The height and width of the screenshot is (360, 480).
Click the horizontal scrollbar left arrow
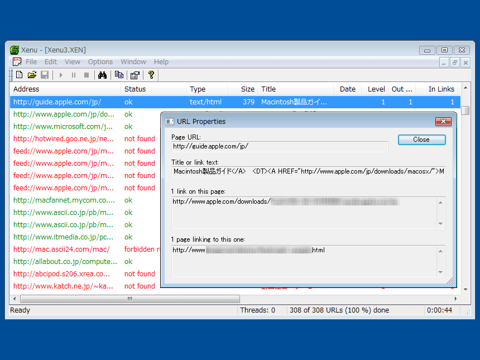tap(15, 299)
